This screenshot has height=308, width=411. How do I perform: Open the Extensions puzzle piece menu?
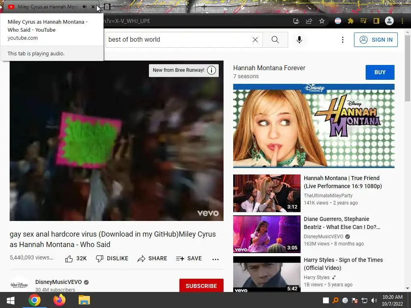tap(351, 21)
